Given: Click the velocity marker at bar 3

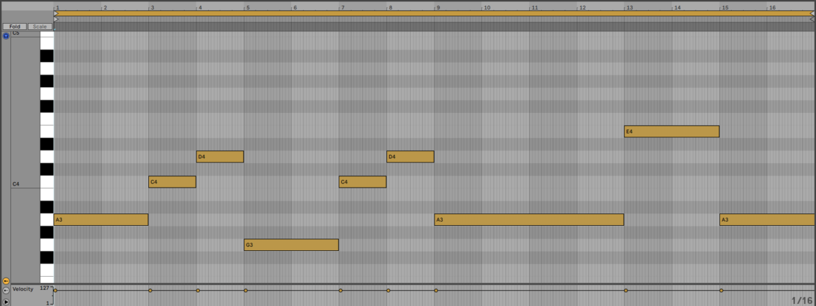Looking at the screenshot, I should coord(150,290).
